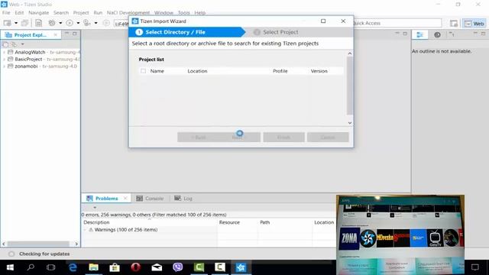
Task: Expand the zonamobi project tree node
Action: (x=4, y=66)
